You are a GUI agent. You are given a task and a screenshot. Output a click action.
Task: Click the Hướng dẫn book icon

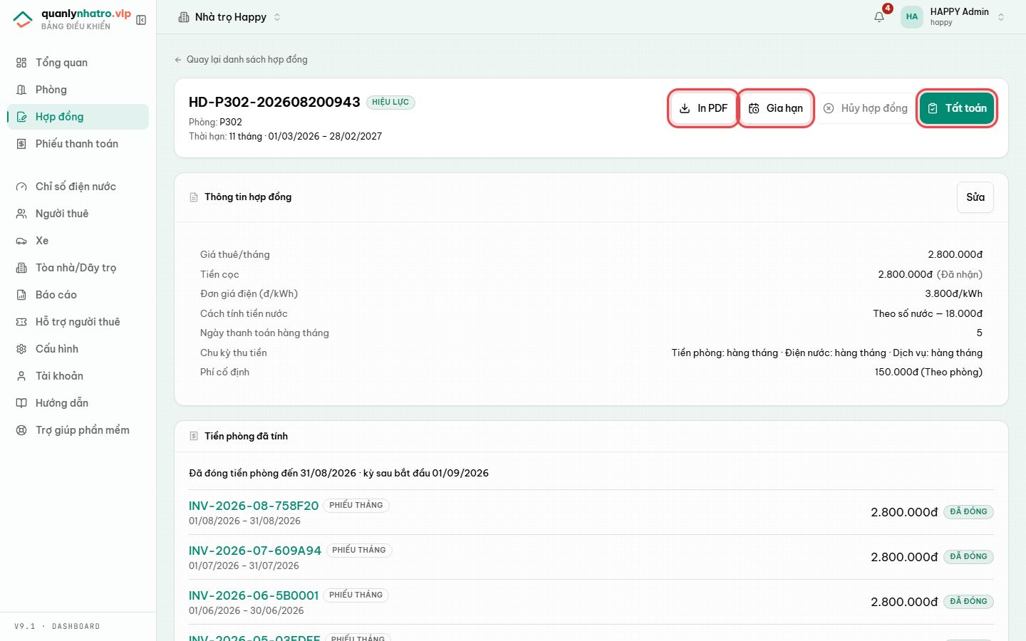pyautogui.click(x=21, y=403)
